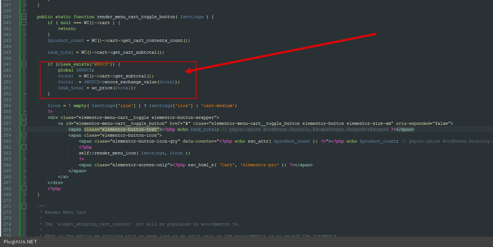The width and height of the screenshot is (493, 247).
Task: Click the PluginUs.NET link
Action: [20, 242]
